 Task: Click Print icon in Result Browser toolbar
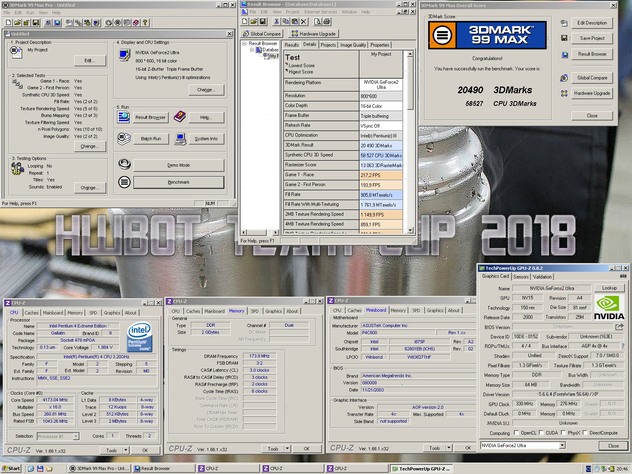pos(326,21)
